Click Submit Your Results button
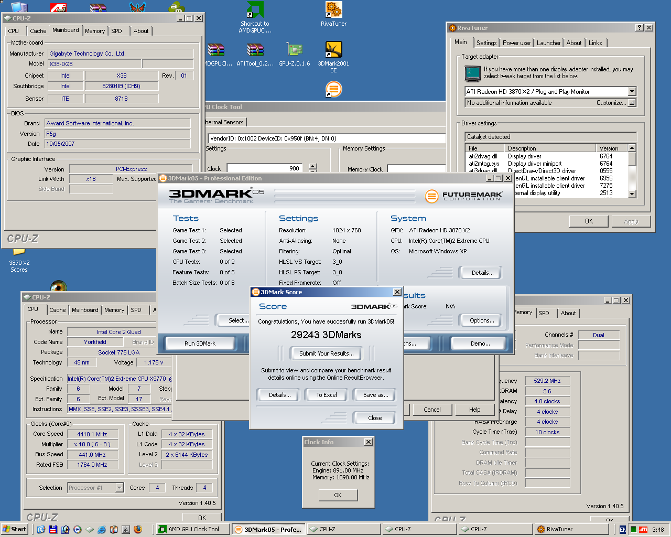Screen dimensions: 671x537 [326, 353]
